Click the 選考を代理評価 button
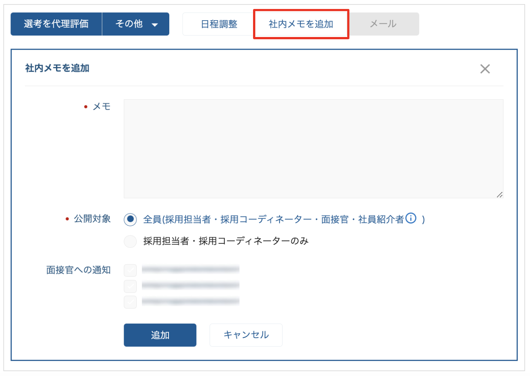The image size is (530, 376). (56, 24)
